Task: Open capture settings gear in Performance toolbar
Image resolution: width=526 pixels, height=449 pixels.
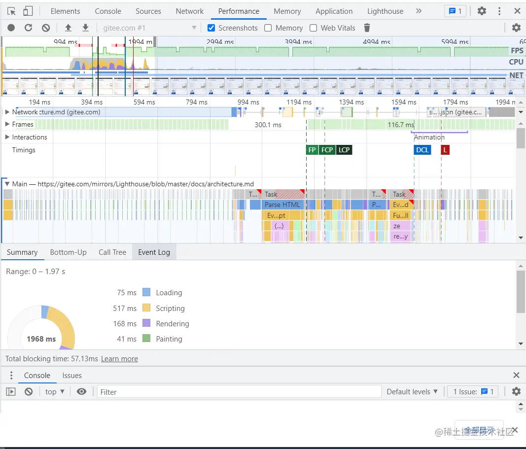Action: (x=516, y=28)
